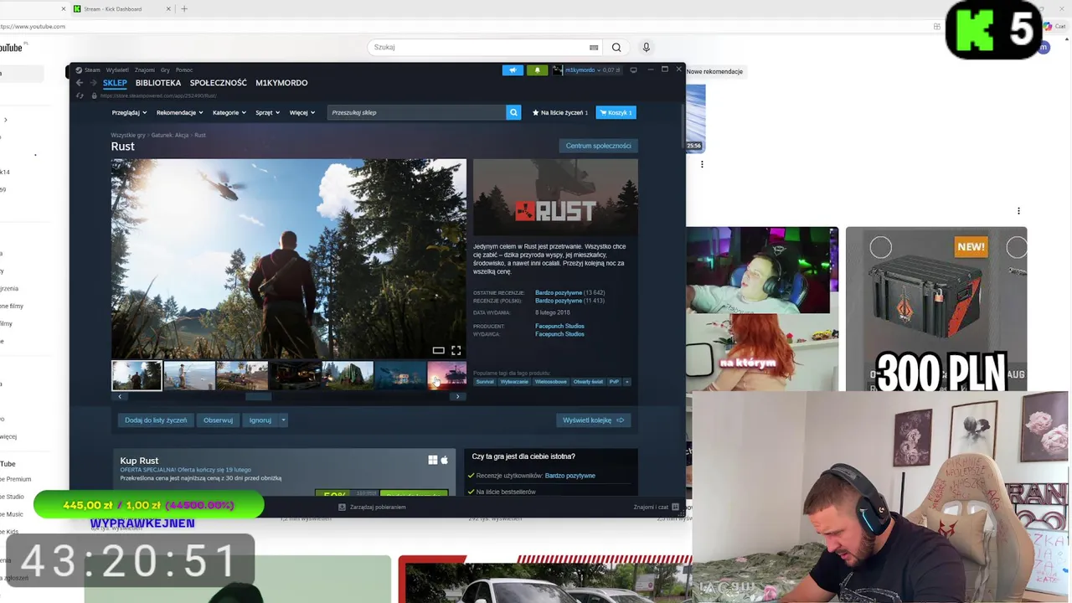Click the Windows platform icon in the Kup Rust box

433,460
